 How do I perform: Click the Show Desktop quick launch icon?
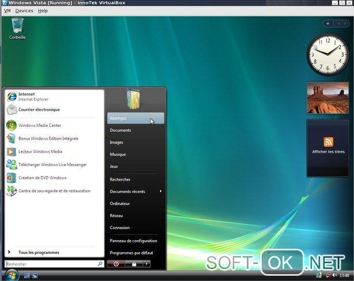[27, 276]
